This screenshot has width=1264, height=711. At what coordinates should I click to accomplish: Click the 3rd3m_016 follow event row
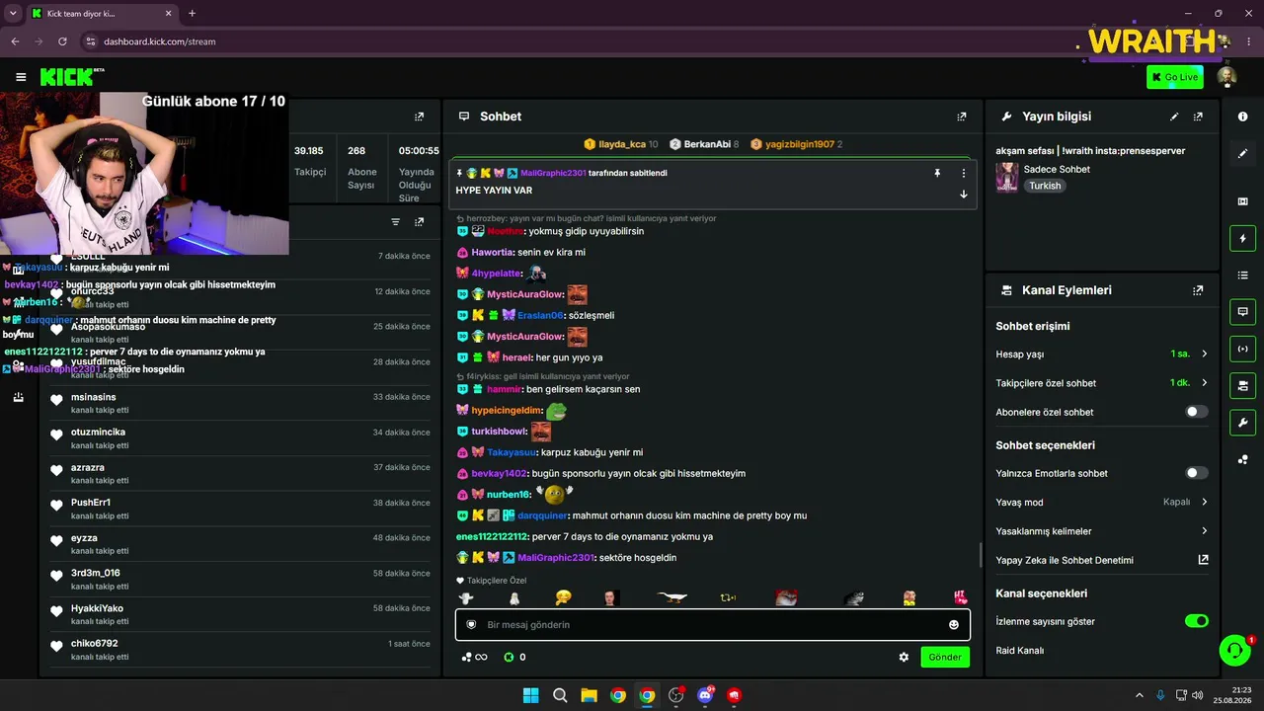tap(241, 578)
